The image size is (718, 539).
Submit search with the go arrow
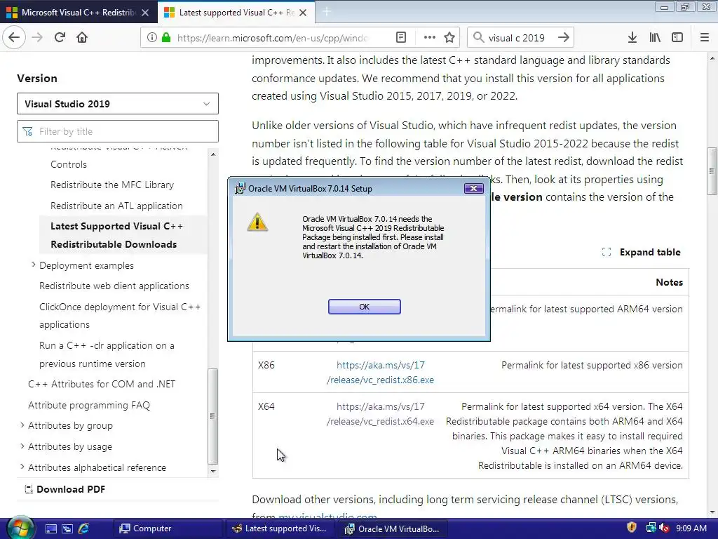tap(564, 38)
